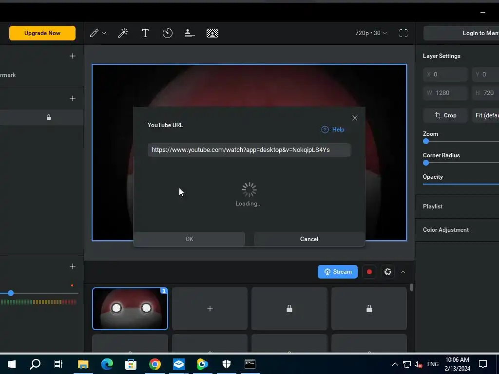Close the YouTube URL dialog
The width and height of the screenshot is (499, 374).
pos(355,118)
